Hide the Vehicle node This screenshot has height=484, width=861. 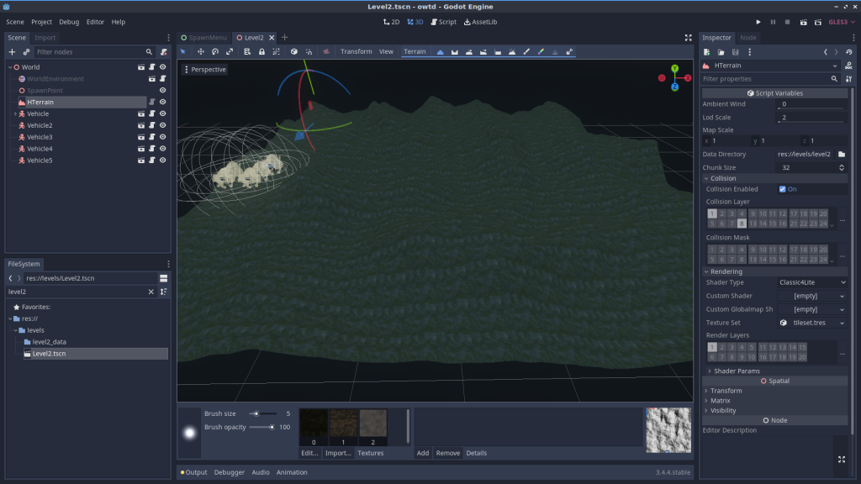[162, 113]
